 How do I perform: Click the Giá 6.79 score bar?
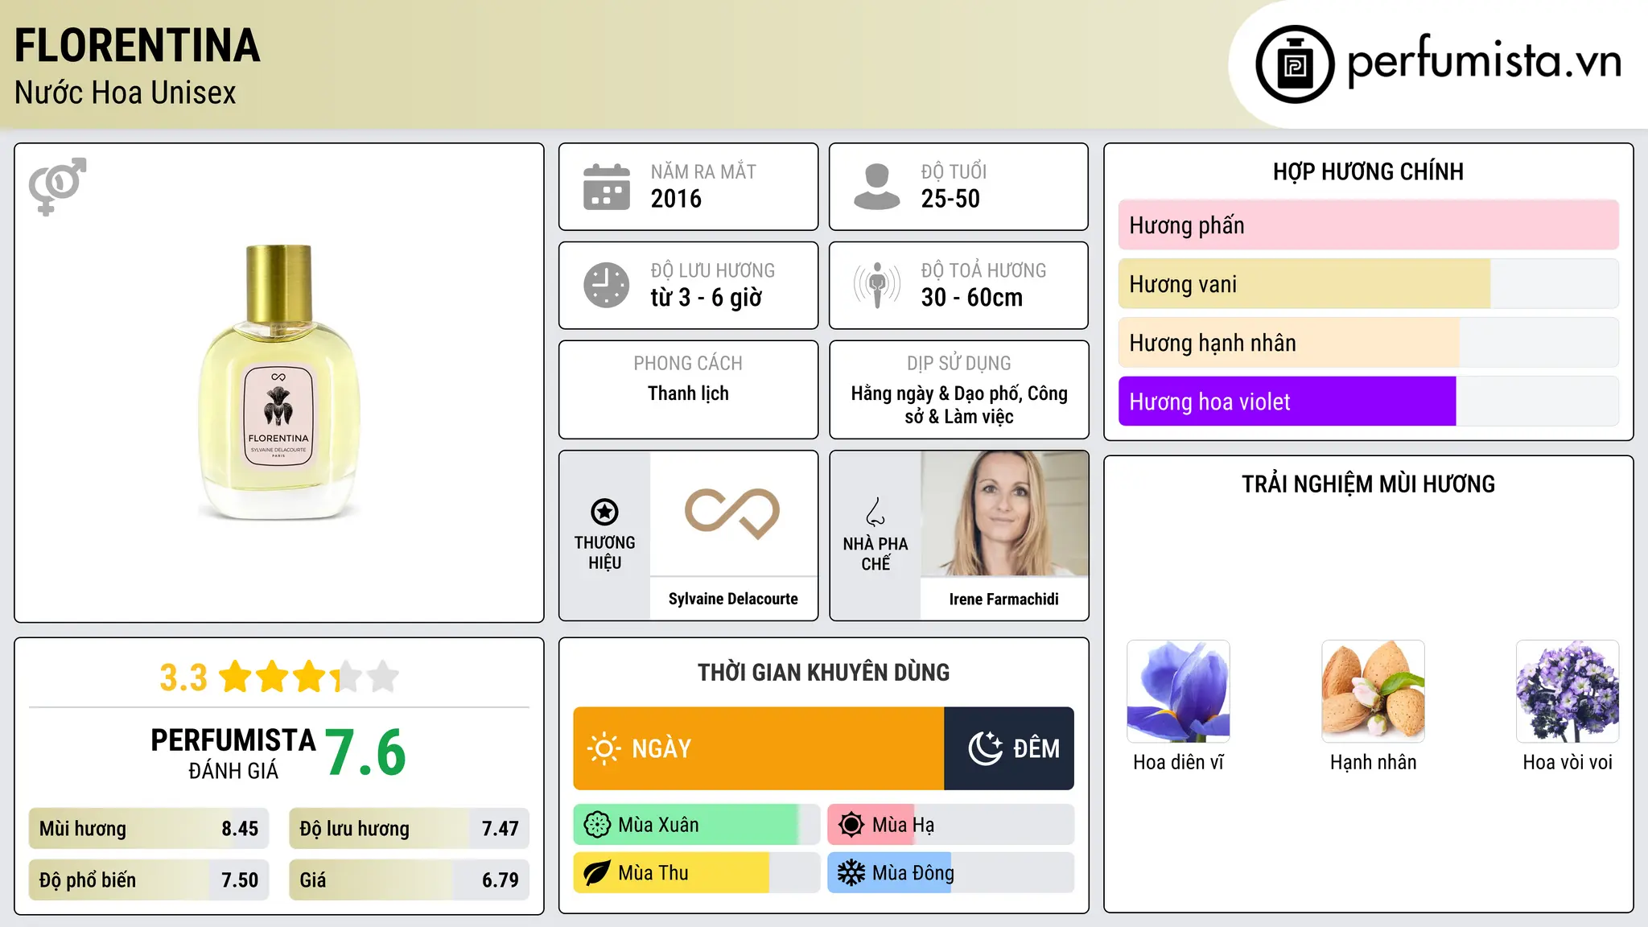tap(409, 880)
